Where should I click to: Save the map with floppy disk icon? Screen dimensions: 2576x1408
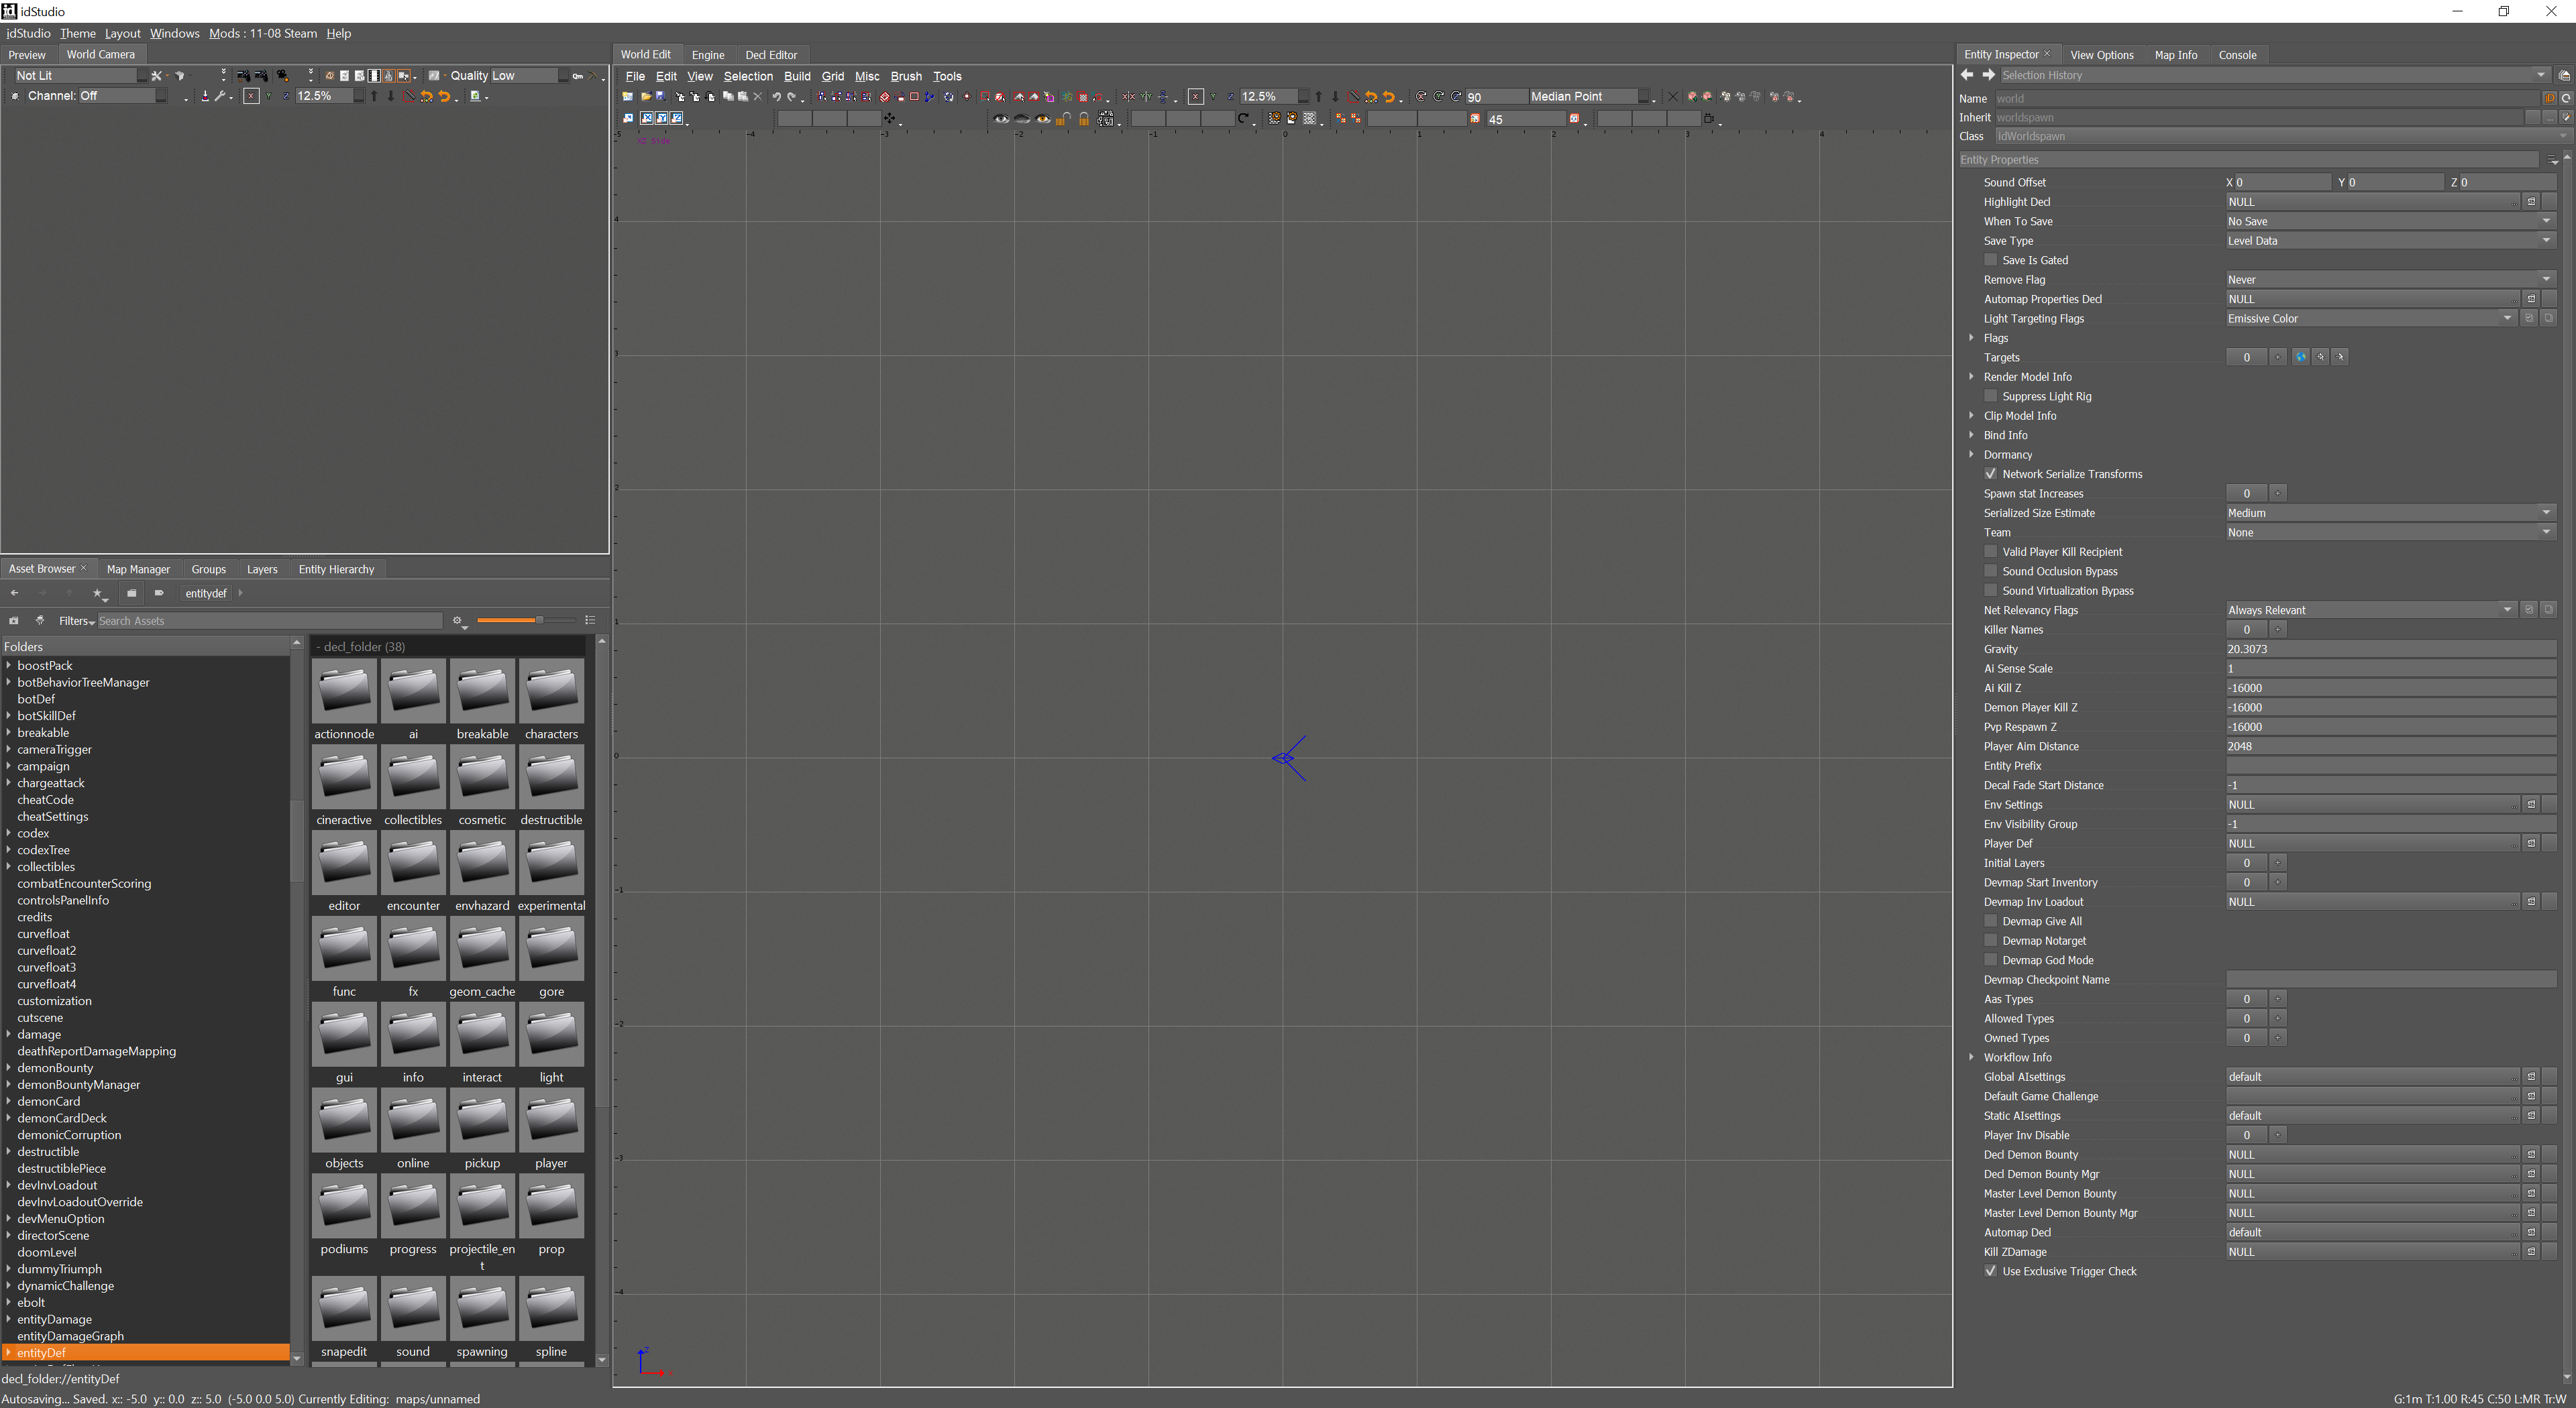(x=661, y=97)
